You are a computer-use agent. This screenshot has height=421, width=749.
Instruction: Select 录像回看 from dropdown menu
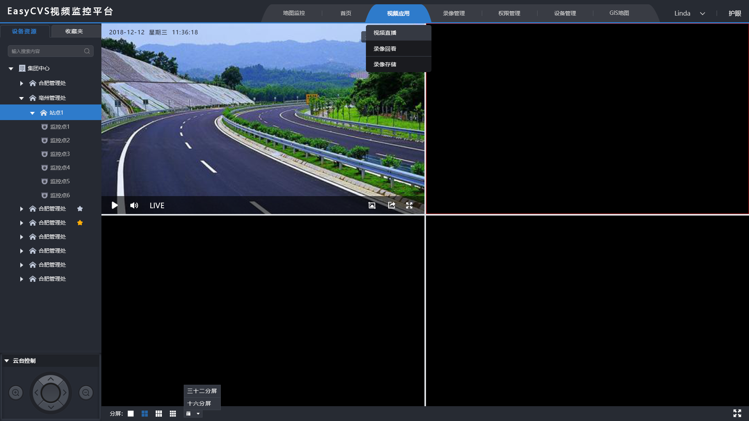click(x=385, y=49)
